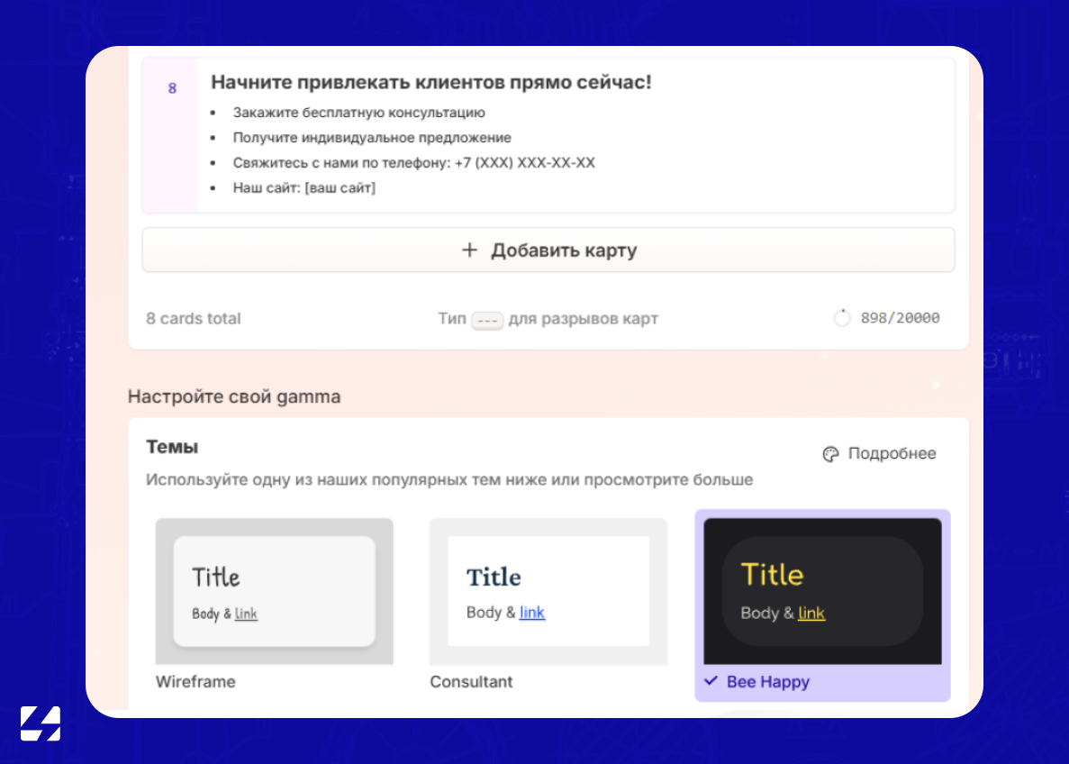
Task: Select the dark Bee Happy theme preview
Action: point(821,591)
